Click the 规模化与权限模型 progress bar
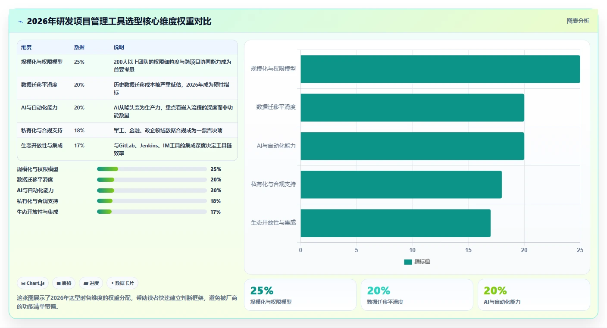This screenshot has height=328, width=607. pyautogui.click(x=152, y=169)
